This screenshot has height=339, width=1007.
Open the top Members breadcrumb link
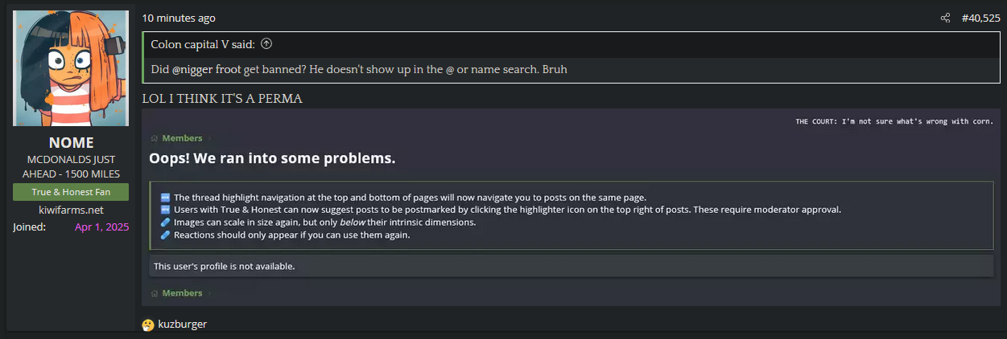click(182, 138)
